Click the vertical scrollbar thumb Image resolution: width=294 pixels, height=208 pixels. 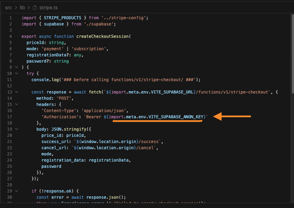tap(293, 54)
